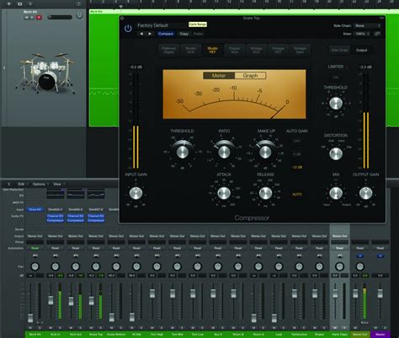Viewport: 399px width, 338px height.
Task: Go to next preset with right arrow
Action: pos(150,34)
